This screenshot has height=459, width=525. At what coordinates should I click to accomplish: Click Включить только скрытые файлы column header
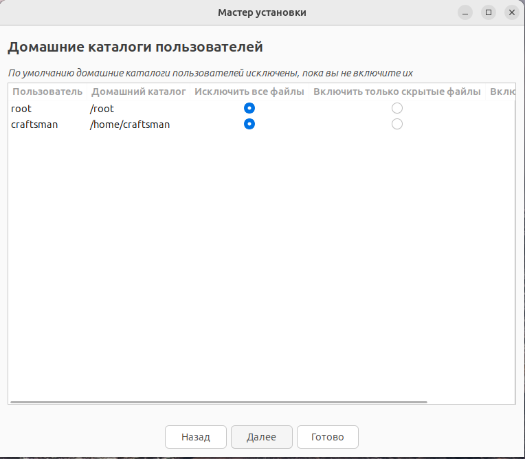pos(397,92)
